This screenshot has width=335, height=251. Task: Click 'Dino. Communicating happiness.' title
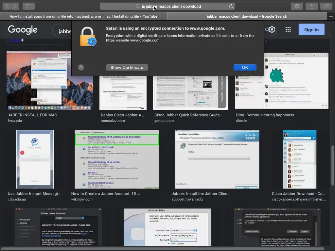tap(266, 115)
